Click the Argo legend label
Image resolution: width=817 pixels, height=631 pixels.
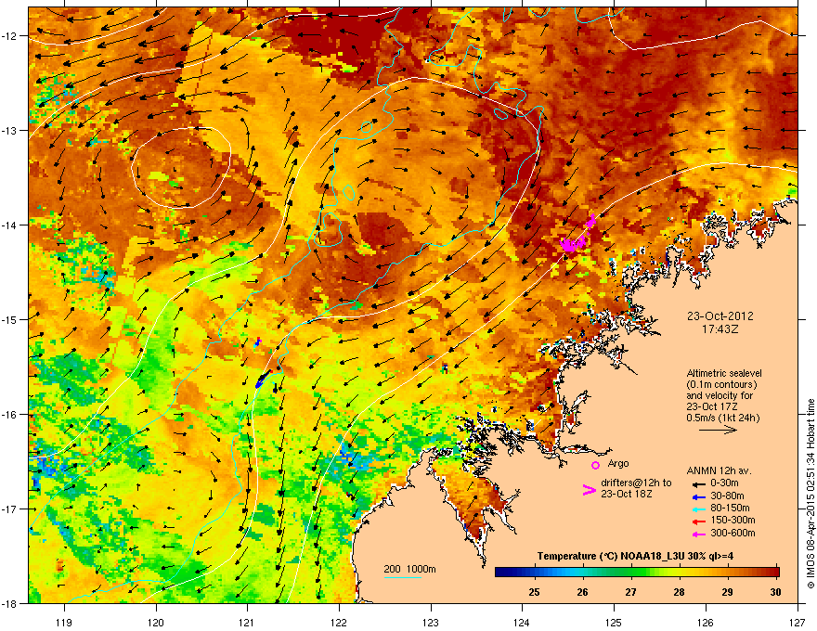pos(618,463)
